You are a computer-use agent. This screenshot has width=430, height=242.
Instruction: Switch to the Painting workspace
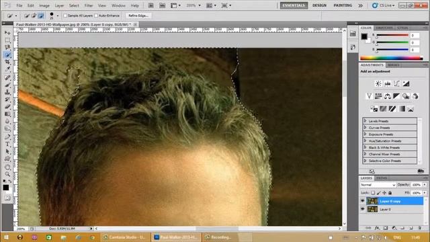point(343,5)
